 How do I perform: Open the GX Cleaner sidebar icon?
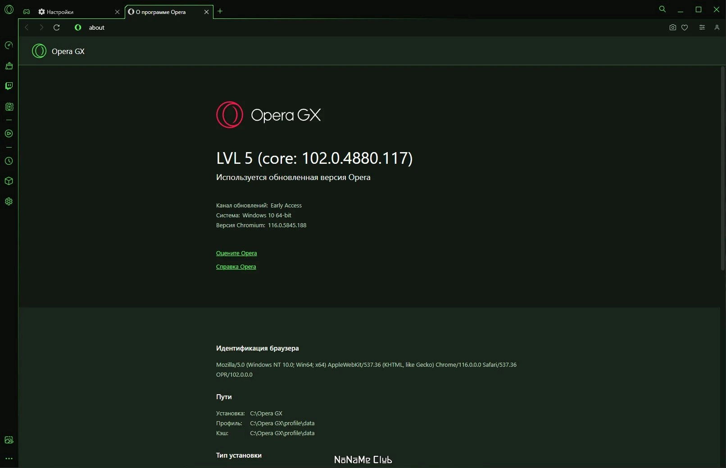[x=9, y=66]
